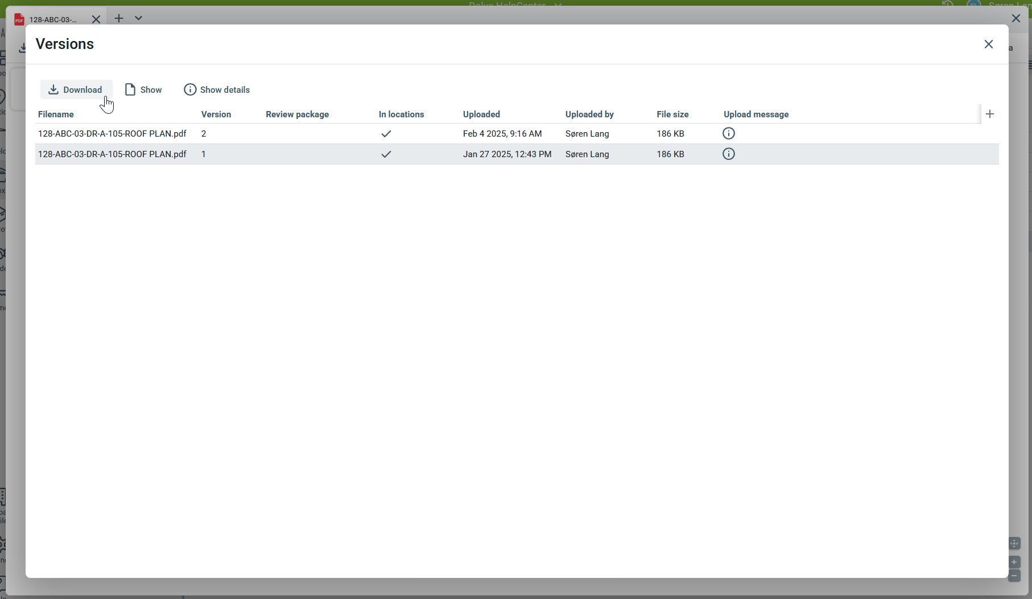
Task: Click Show to open the selected version
Action: [143, 89]
